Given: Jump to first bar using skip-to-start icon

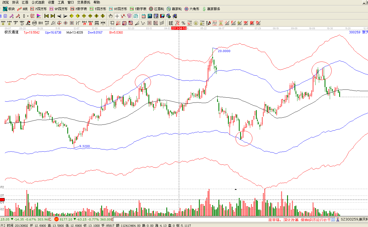Looking at the screenshot, I should coord(46,16).
